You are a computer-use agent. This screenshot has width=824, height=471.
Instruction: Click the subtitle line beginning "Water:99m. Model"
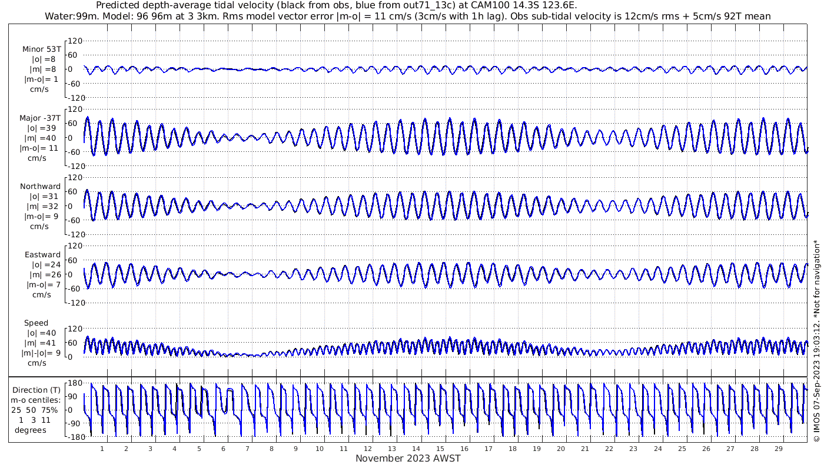pos(408,16)
